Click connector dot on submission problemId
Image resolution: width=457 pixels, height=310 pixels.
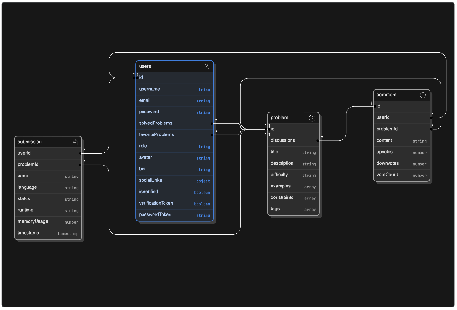point(80,165)
